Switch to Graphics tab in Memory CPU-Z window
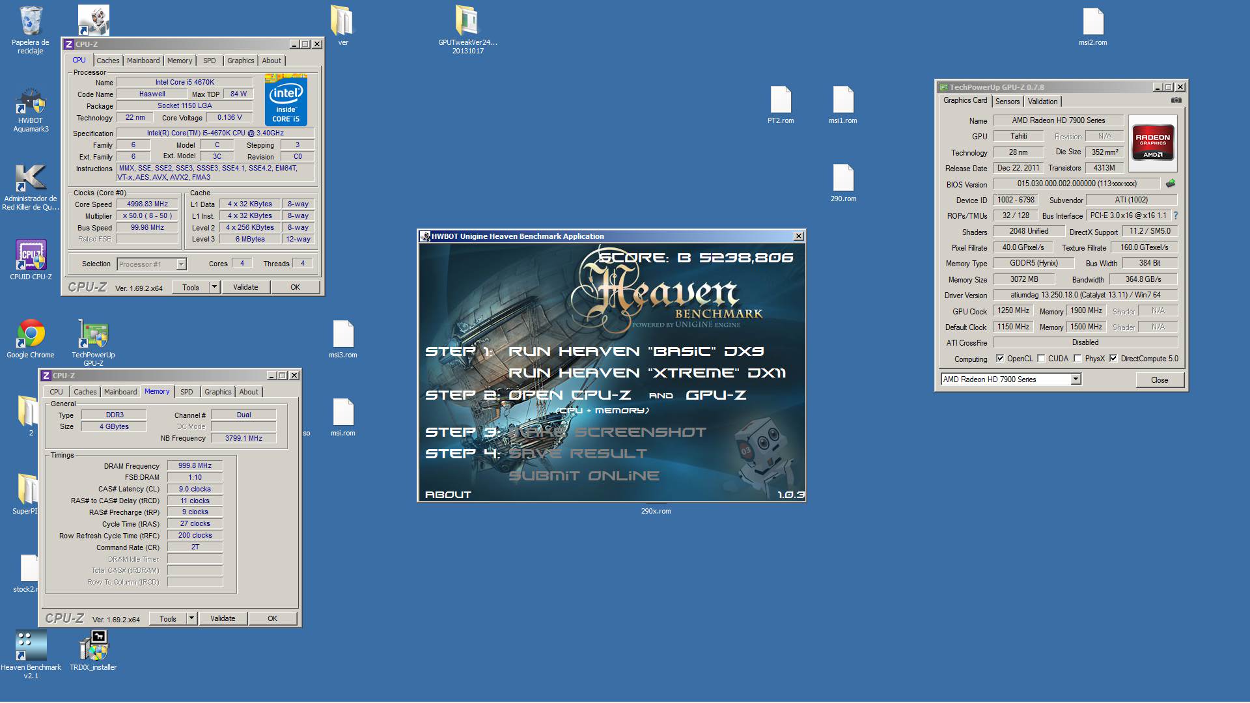 pos(217,392)
